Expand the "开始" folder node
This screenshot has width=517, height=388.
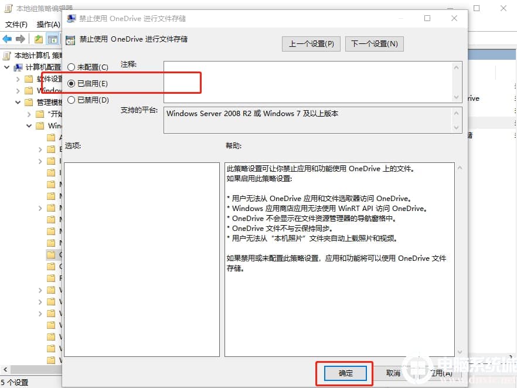click(29, 114)
